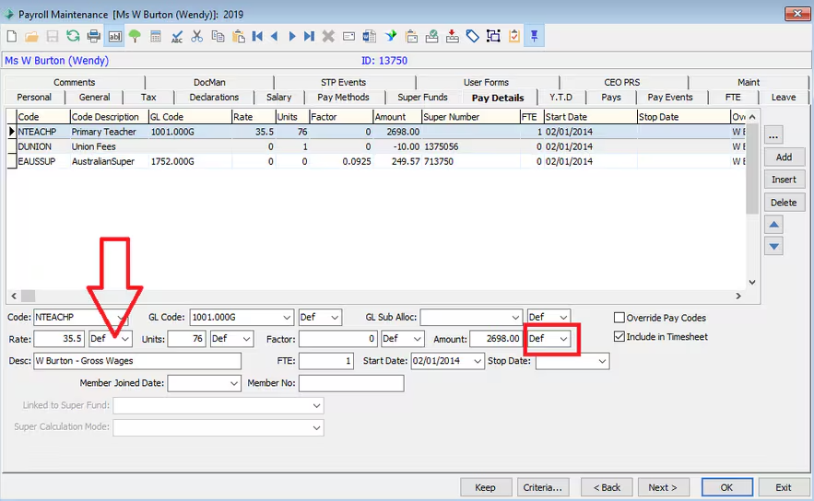
Task: Open the calculator icon
Action: 155,36
